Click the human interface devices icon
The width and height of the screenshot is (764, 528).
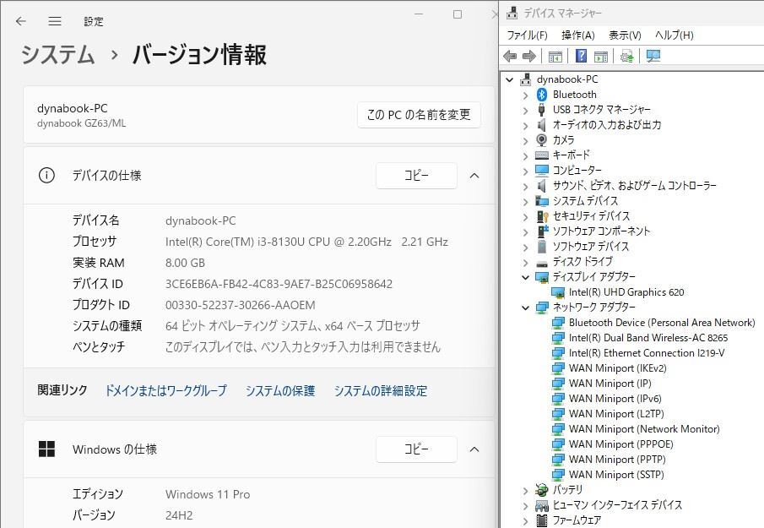(x=542, y=505)
